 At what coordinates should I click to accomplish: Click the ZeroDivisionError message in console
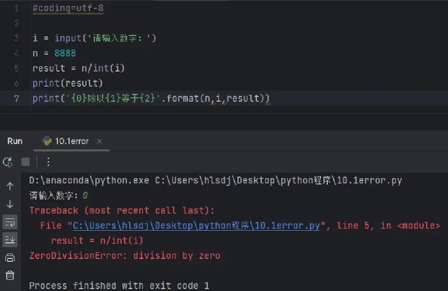click(125, 255)
